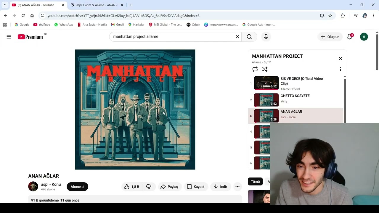This screenshot has height=213, width=379.
Task: Click the aspi channel avatar
Action: pos(33,186)
